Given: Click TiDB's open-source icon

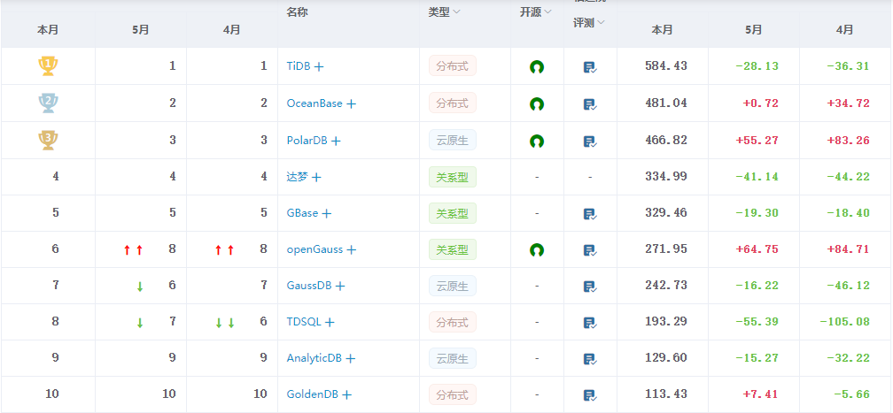Looking at the screenshot, I should (x=537, y=67).
